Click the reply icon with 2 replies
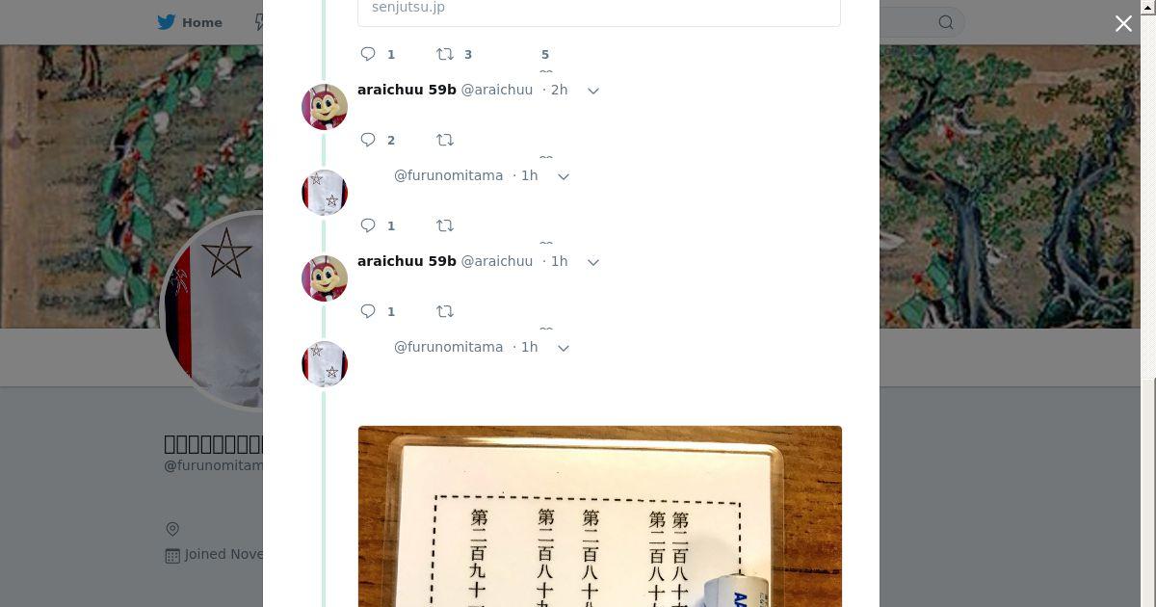1156x607 pixels. pyautogui.click(x=368, y=140)
